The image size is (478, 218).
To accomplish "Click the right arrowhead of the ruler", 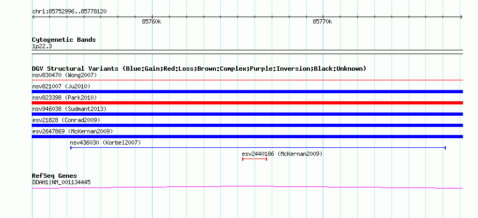I will click(x=461, y=17).
